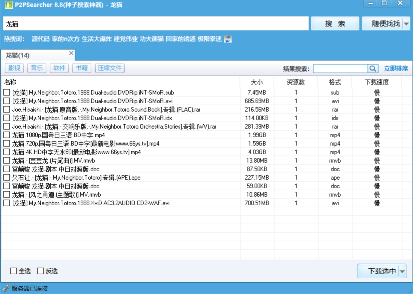This screenshot has width=413, height=294.
Task: Focus the main search box containing 龙猫
Action: [156, 24]
